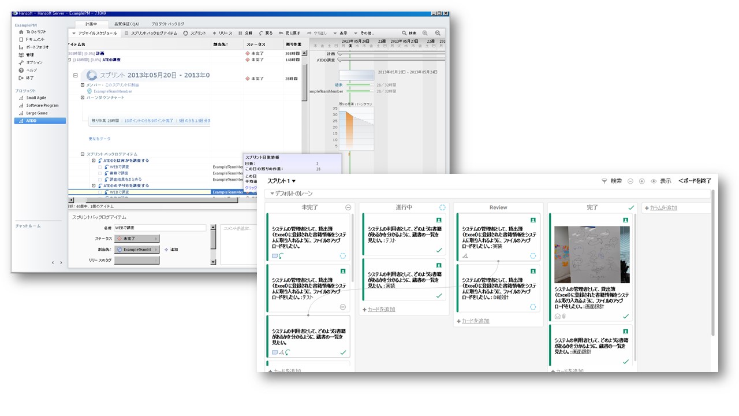Open the ステータス 未完了 dropdown
This screenshot has height=416, width=739.
137,238
